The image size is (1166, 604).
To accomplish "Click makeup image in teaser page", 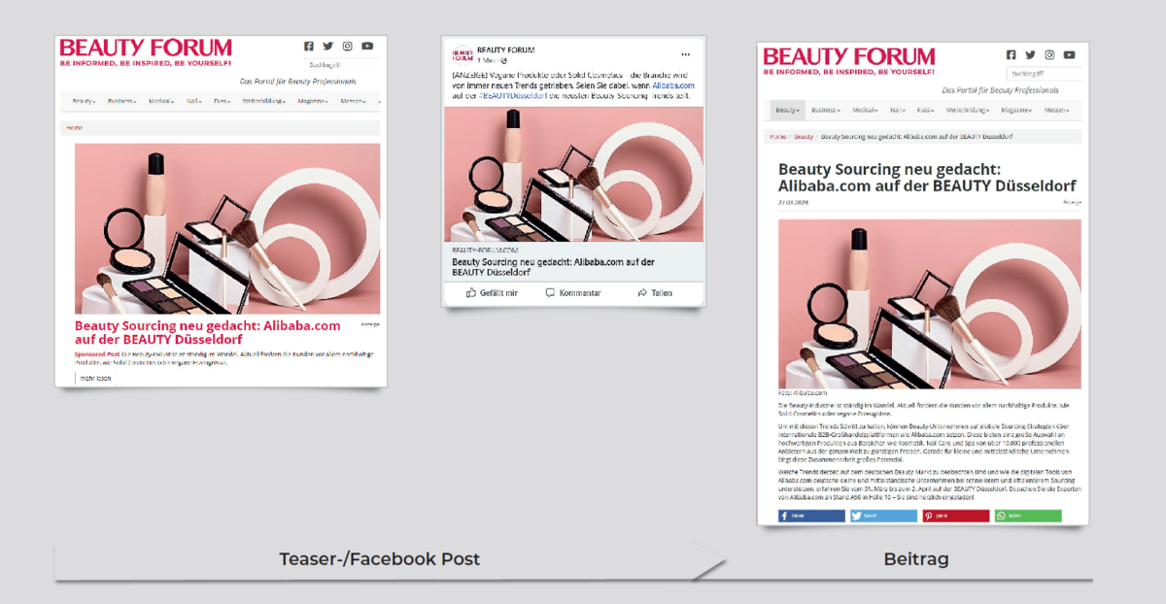I will [227, 228].
